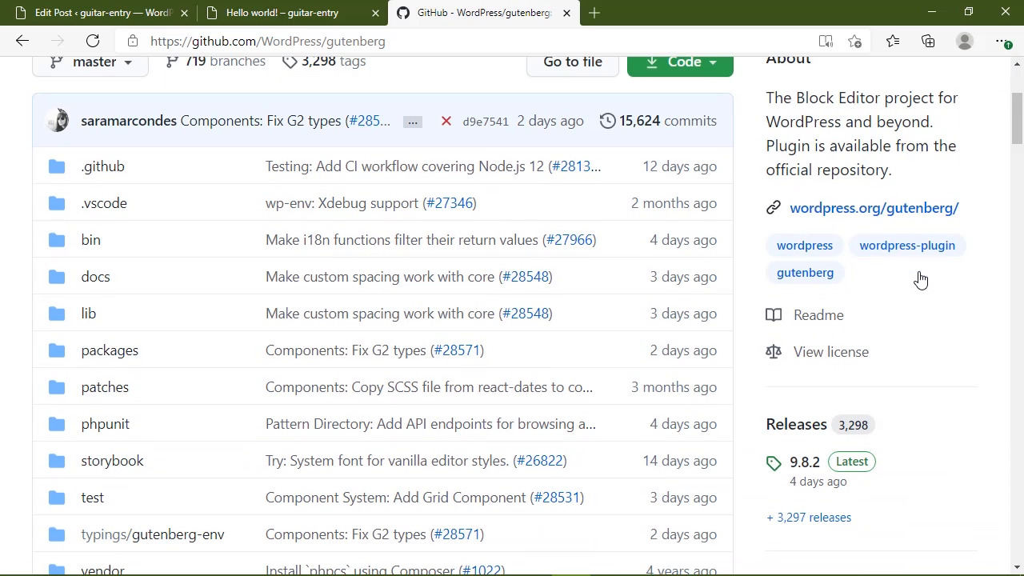The image size is (1024, 576).
Task: Open 'Pattern Directory: Add API endpoints' commit
Action: pos(430,424)
